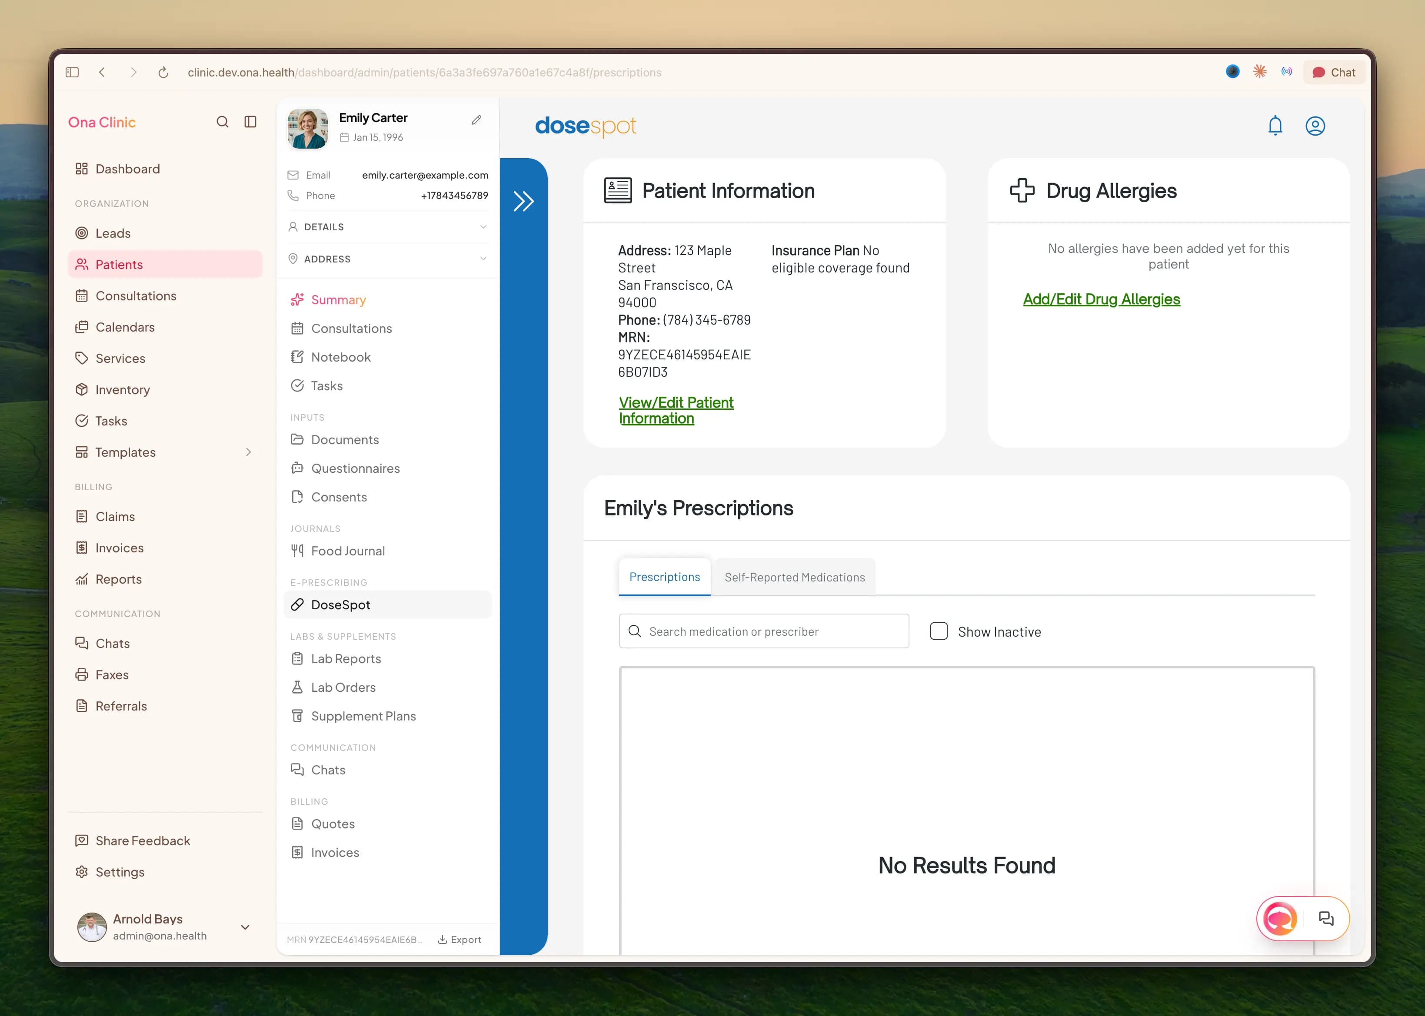Click the phone number +17843456789

tap(454, 196)
